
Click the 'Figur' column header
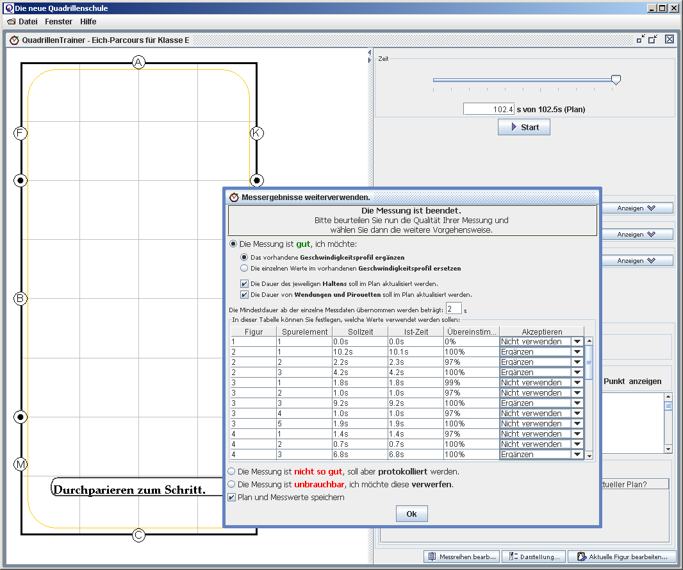(254, 331)
